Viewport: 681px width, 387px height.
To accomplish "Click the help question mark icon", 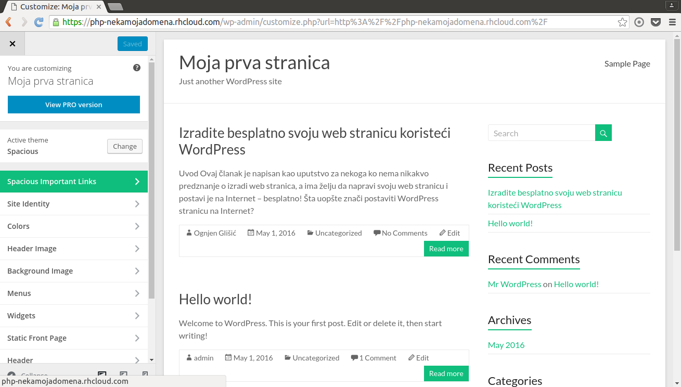I will [137, 68].
